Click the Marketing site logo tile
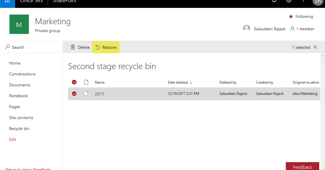Image resolution: width=325 pixels, height=170 pixels. tap(19, 24)
